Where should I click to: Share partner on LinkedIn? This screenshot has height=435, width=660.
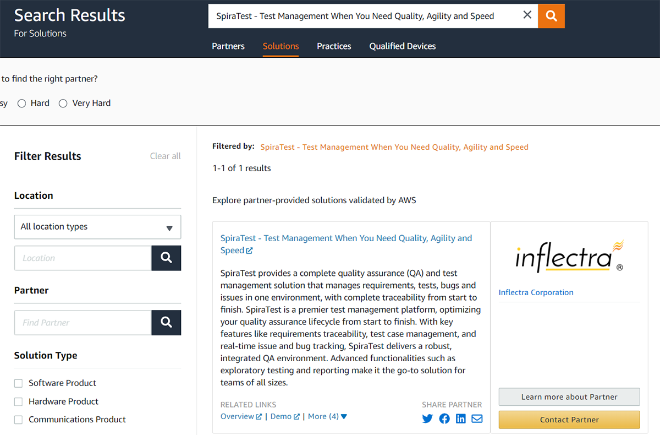tap(461, 418)
